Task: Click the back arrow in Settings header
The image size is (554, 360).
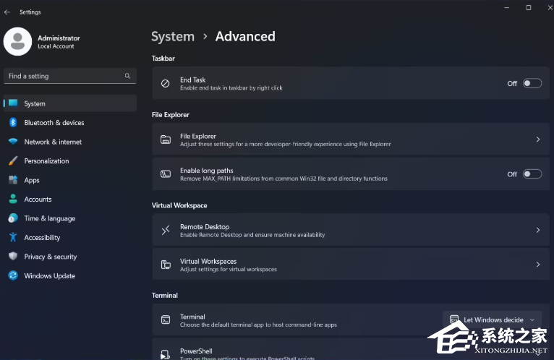Action: click(7, 12)
